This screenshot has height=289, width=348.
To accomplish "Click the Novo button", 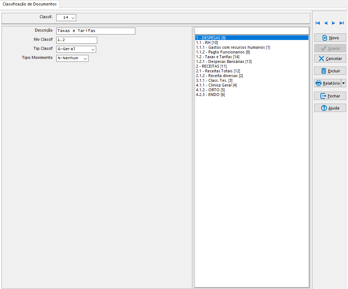I will 330,38.
